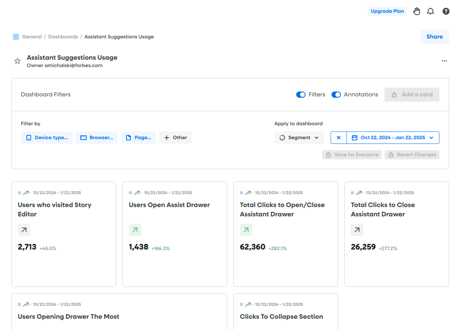Screen dimensions: 460x330
Task: Expand the Segment dropdown
Action: click(x=299, y=138)
